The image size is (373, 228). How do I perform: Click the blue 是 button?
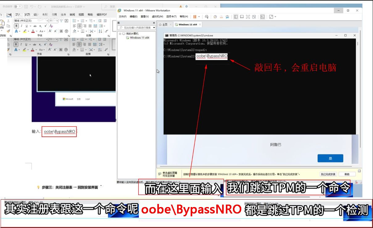(x=330, y=158)
